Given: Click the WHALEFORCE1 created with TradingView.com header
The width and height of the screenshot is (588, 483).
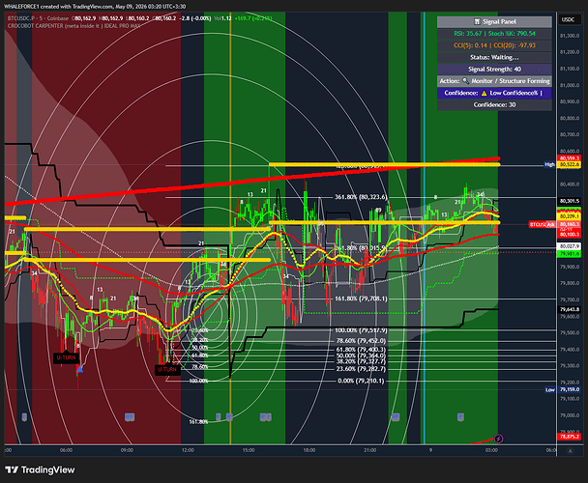Looking at the screenshot, I should (x=95, y=7).
